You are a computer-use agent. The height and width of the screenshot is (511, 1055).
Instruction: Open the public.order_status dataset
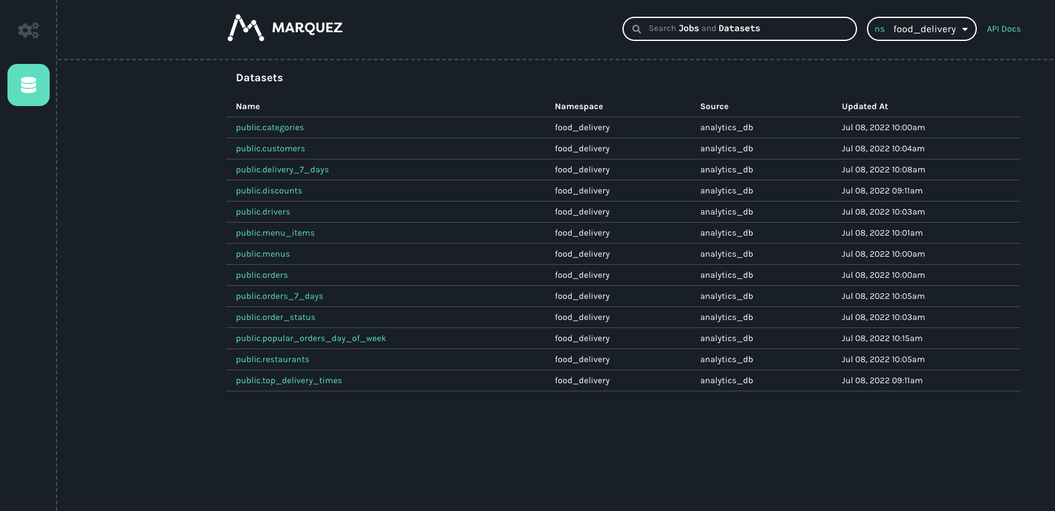pos(276,318)
